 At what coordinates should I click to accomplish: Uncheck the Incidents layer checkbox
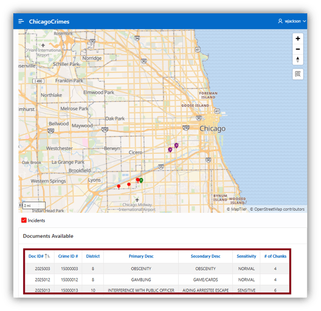(24, 220)
